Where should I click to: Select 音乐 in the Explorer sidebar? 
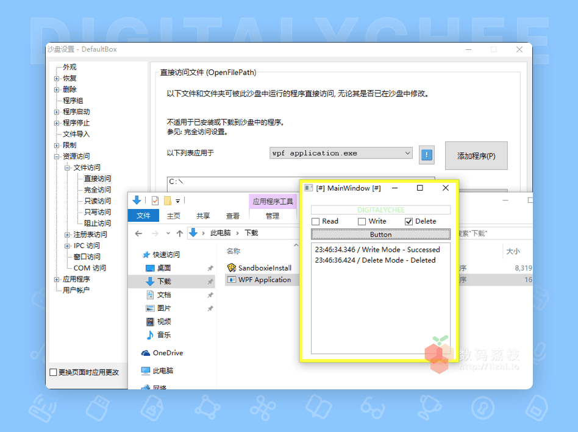[163, 335]
